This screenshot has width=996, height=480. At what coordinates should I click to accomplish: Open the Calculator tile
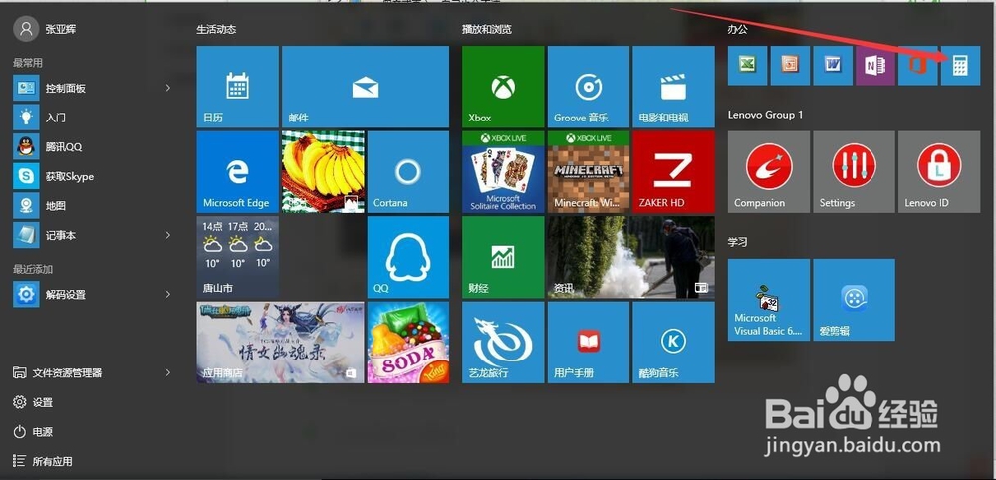pos(960,66)
